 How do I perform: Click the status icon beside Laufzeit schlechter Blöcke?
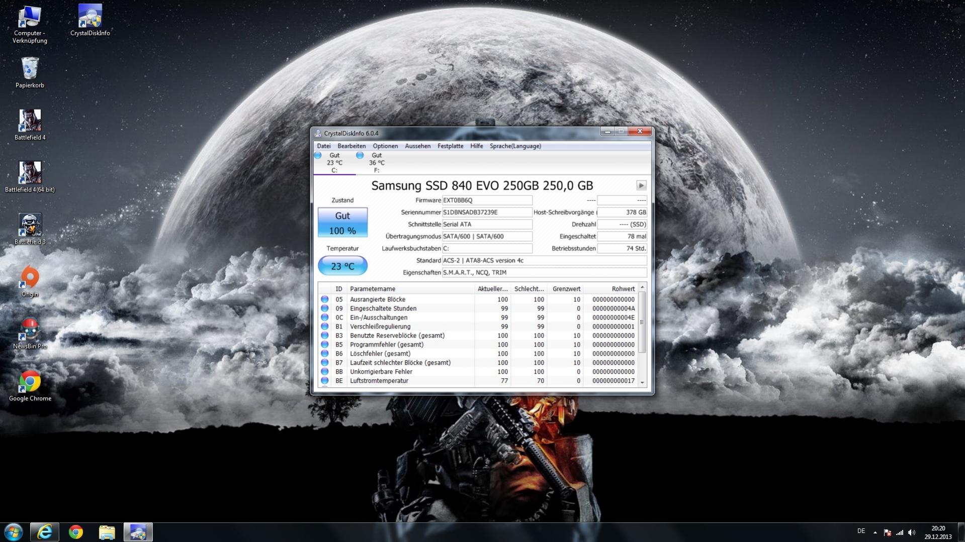tap(325, 363)
